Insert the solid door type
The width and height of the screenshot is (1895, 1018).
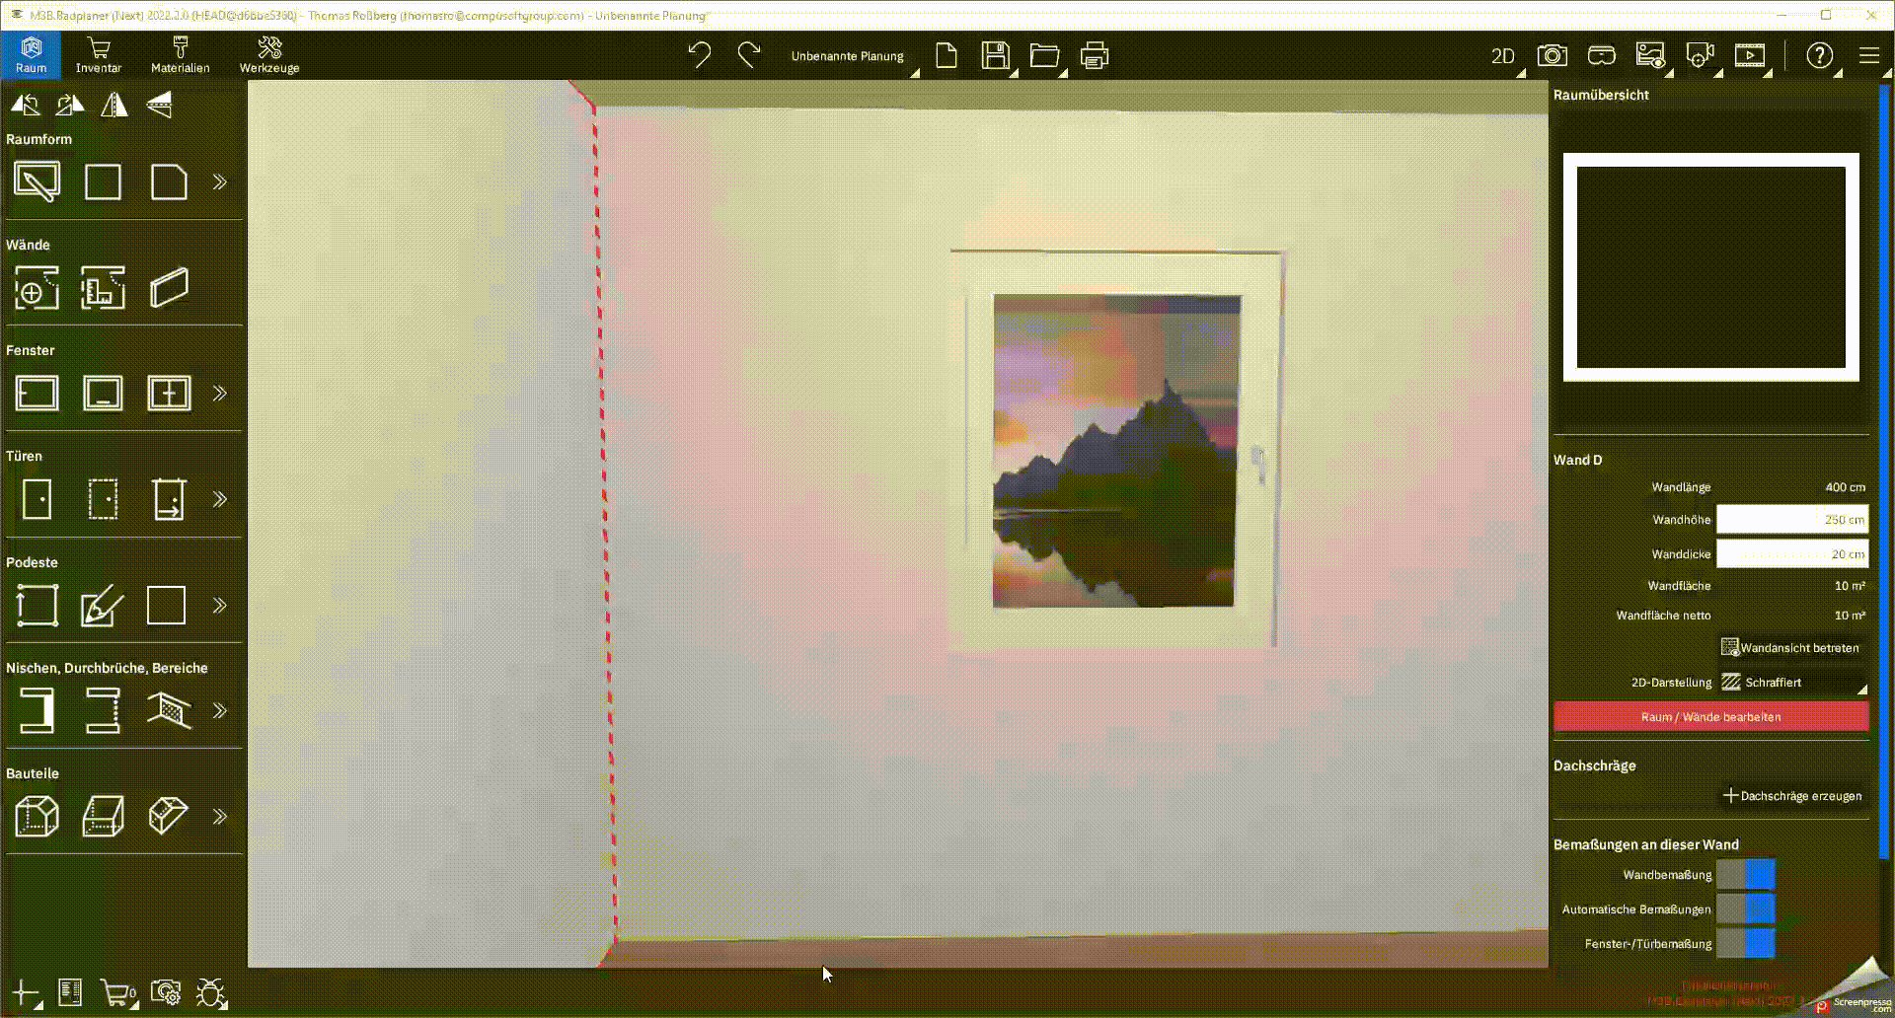point(37,499)
